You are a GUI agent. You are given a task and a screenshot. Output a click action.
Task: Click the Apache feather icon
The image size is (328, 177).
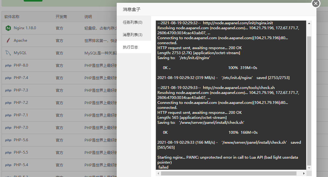8,40
